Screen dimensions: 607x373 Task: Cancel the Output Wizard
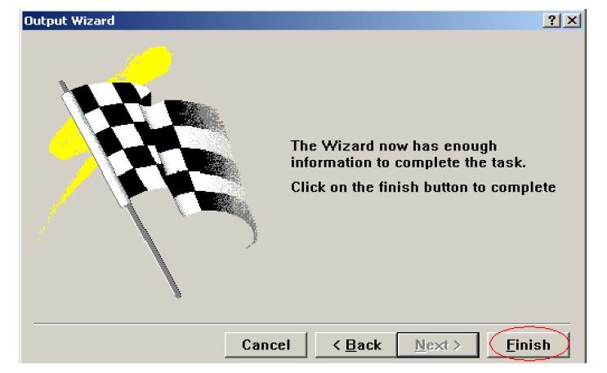[266, 344]
